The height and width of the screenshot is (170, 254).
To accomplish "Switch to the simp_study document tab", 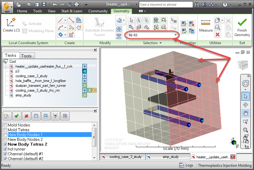I will pos(168,157).
